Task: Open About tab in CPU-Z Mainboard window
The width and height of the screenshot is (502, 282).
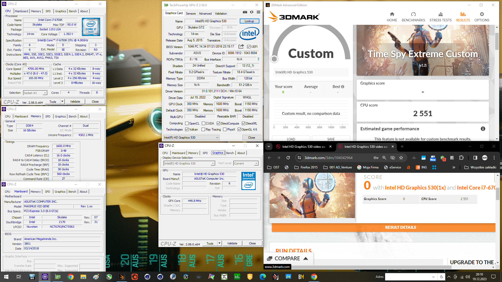Action: (x=83, y=192)
